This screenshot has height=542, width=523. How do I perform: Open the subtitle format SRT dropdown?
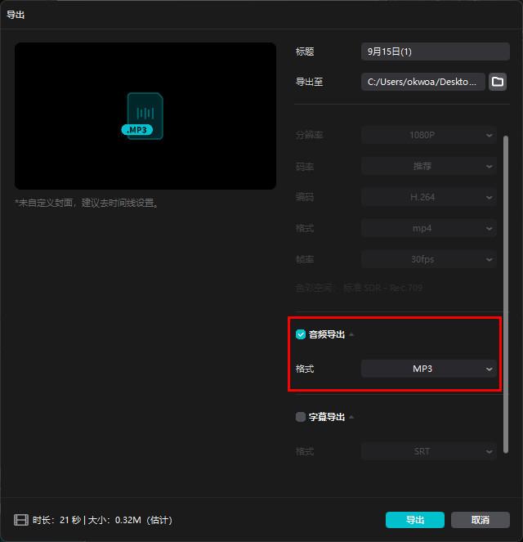point(429,451)
